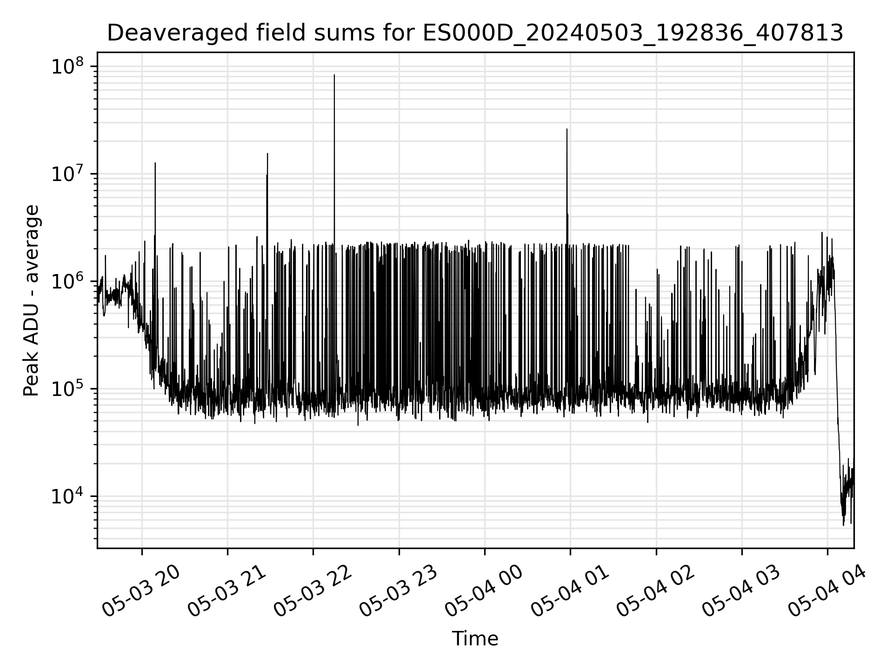The width and height of the screenshot is (893, 670).
Task: Click the '05-03 20' x tick label
Action: [x=141, y=591]
